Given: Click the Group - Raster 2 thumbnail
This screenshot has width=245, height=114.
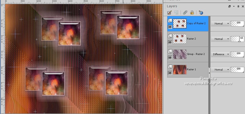Looking at the screenshot, I should point(180,54).
